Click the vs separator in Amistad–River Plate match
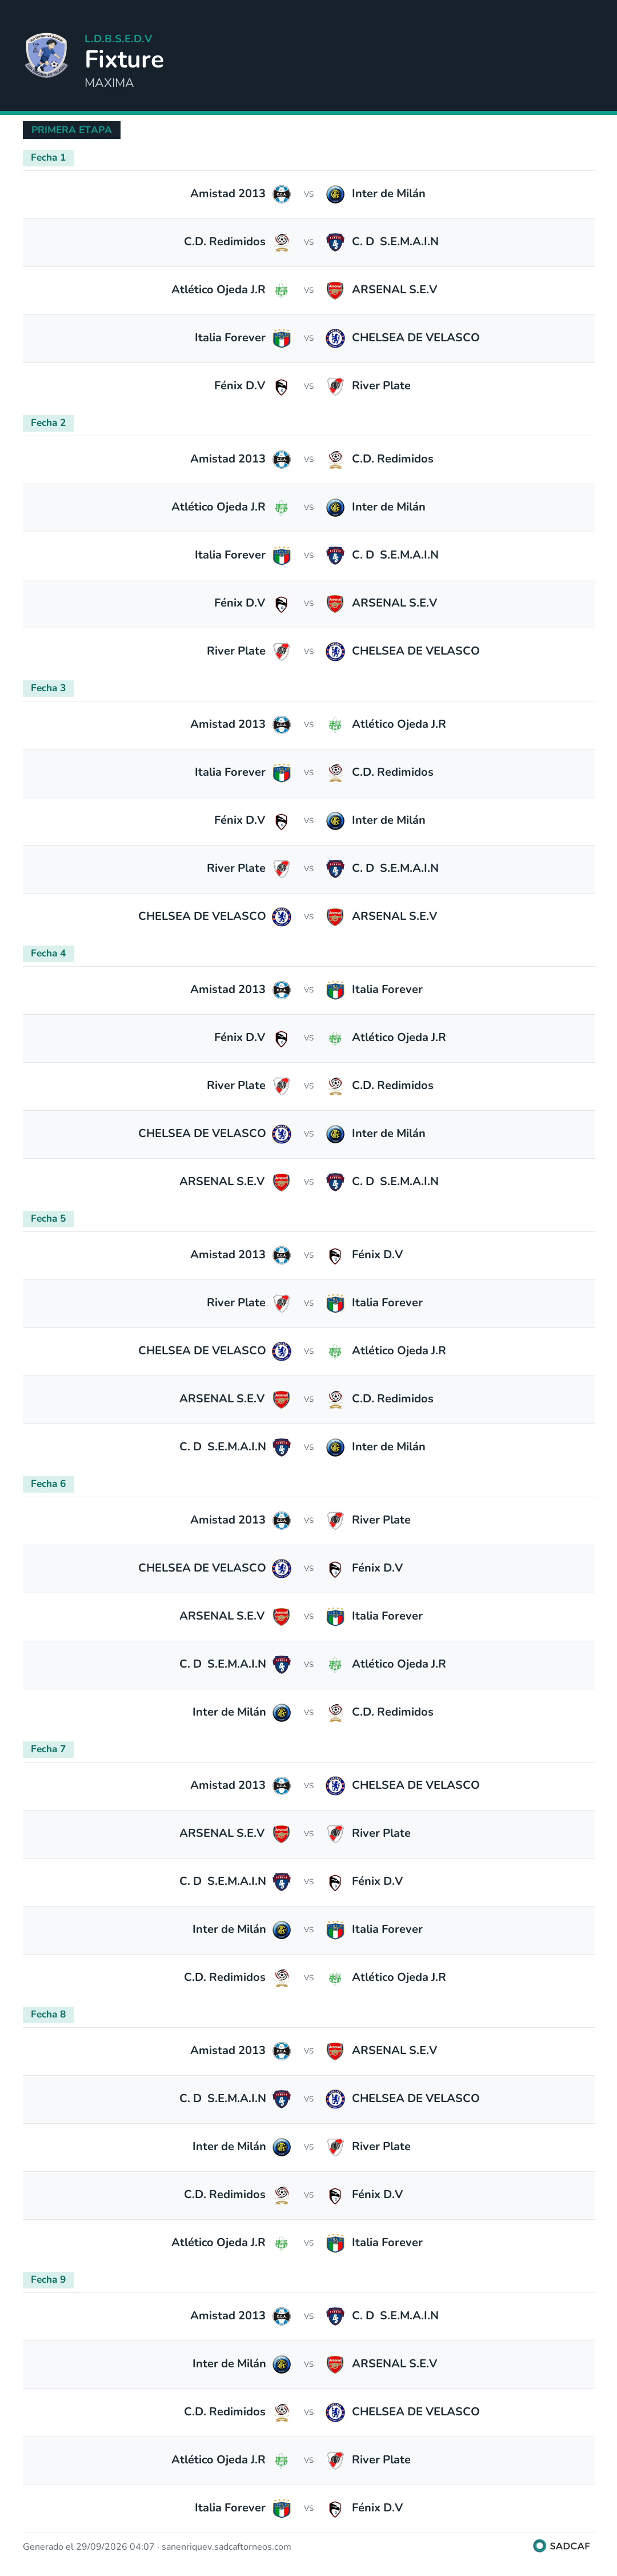 (309, 1520)
